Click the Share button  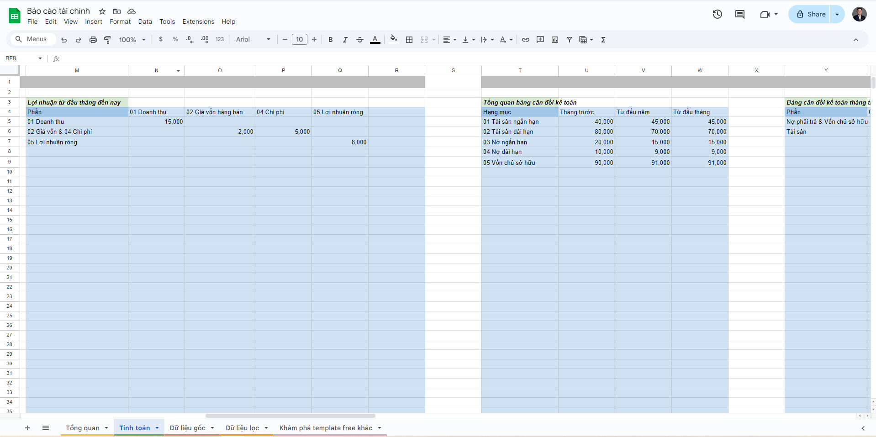pyautogui.click(x=811, y=14)
